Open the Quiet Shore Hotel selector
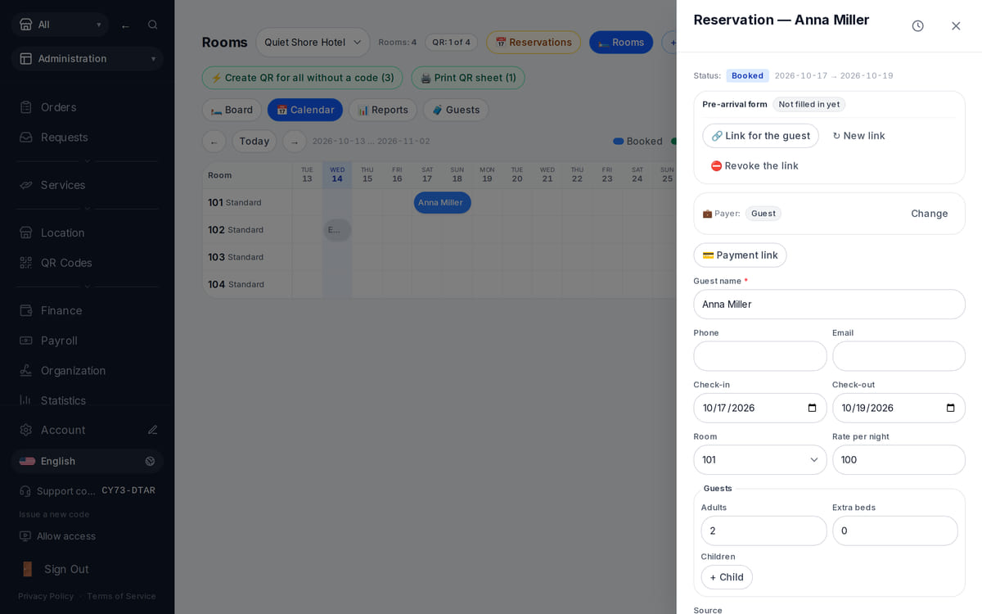Image resolution: width=982 pixels, height=614 pixels. point(313,43)
